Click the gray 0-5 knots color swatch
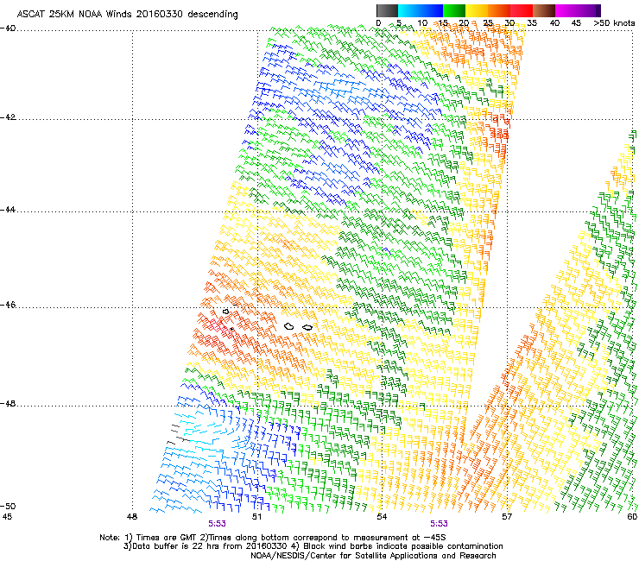This screenshot has width=639, height=561. (x=387, y=10)
